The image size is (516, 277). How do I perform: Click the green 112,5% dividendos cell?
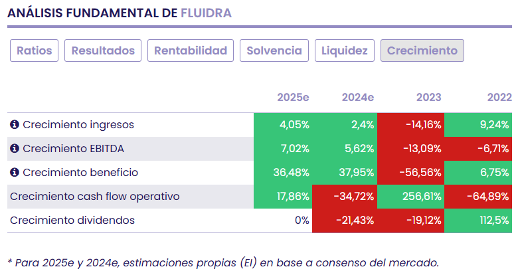pyautogui.click(x=478, y=221)
